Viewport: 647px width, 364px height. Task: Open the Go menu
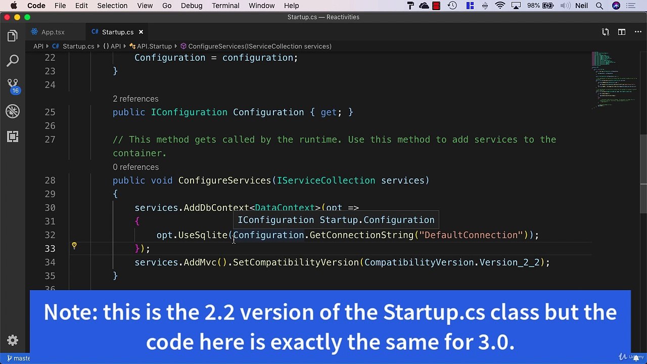(x=167, y=6)
